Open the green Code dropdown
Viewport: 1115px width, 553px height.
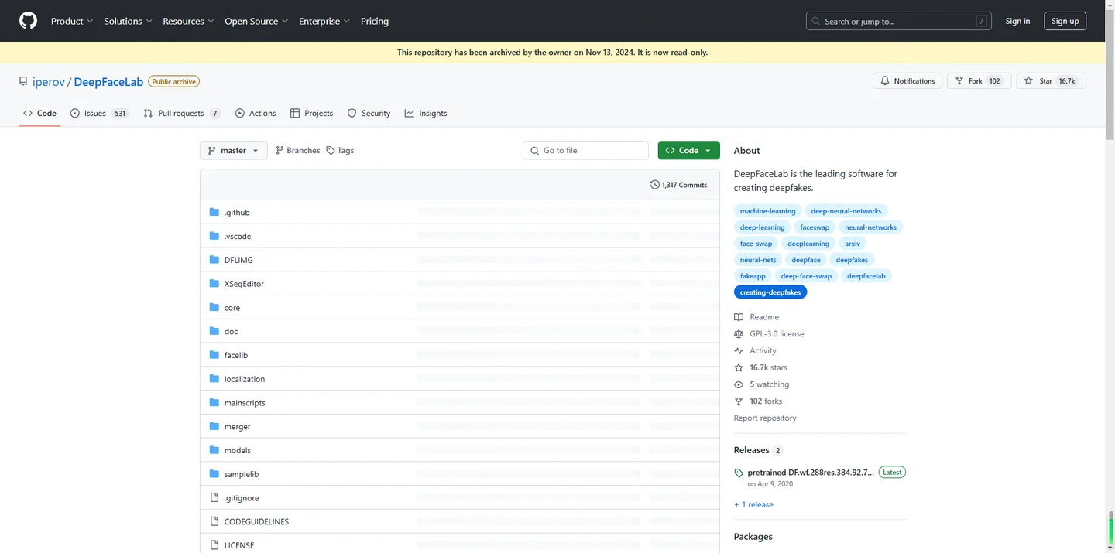point(688,151)
